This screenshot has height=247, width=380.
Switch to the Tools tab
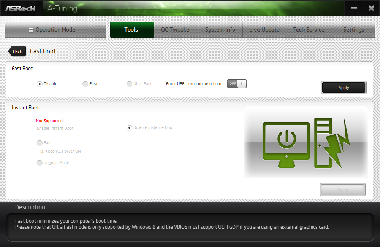click(132, 30)
